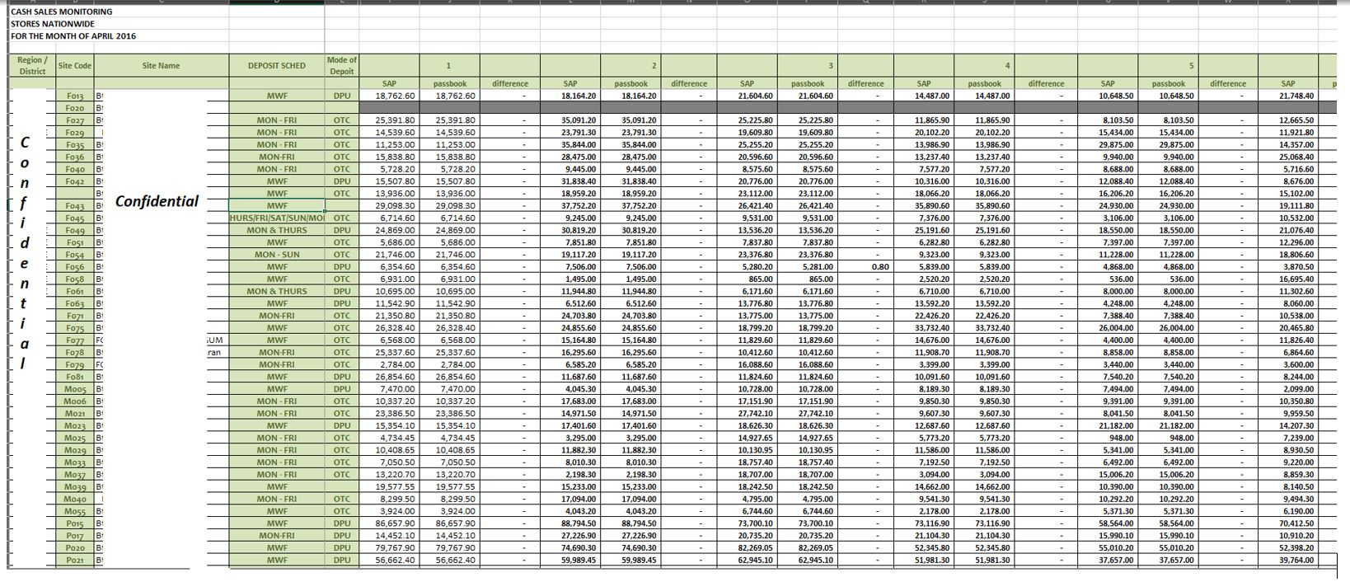1350x582 pixels.
Task: Click MON & THURS schedule in F061 row
Action: tap(277, 292)
